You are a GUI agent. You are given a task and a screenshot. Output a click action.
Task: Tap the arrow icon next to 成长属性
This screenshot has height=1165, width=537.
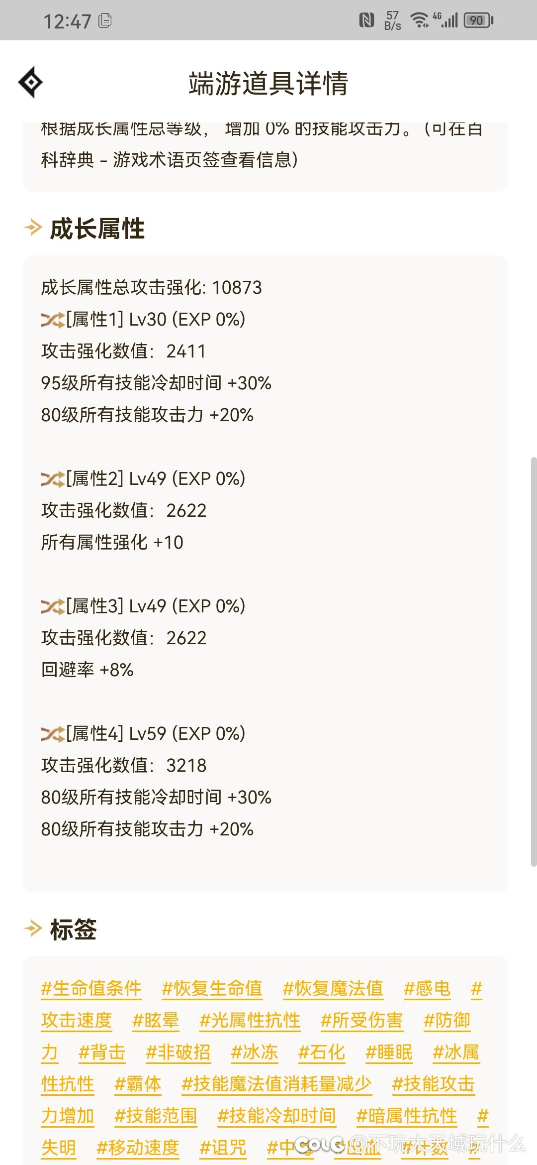coord(33,228)
